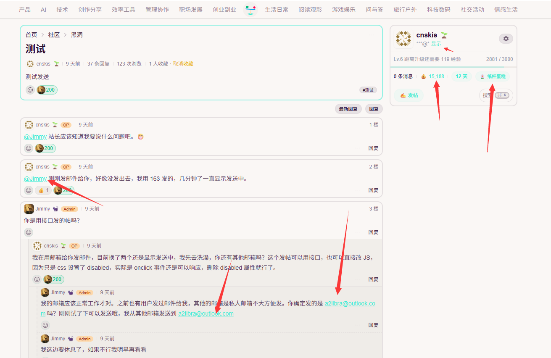Click the smiley reaction icon on floor 1 reply
Image resolution: width=551 pixels, height=358 pixels.
29,148
